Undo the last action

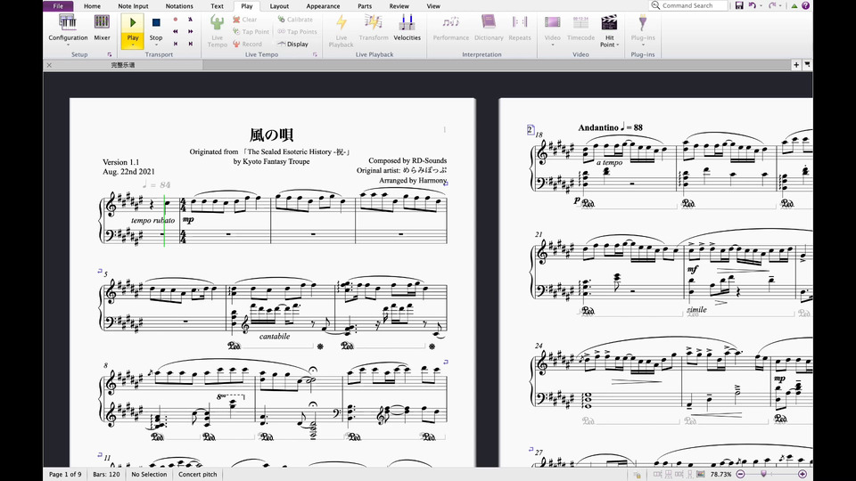click(753, 5)
